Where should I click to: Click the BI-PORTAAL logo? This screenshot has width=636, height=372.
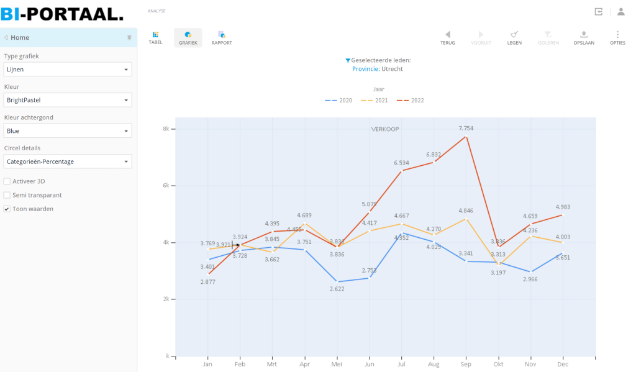pos(62,12)
